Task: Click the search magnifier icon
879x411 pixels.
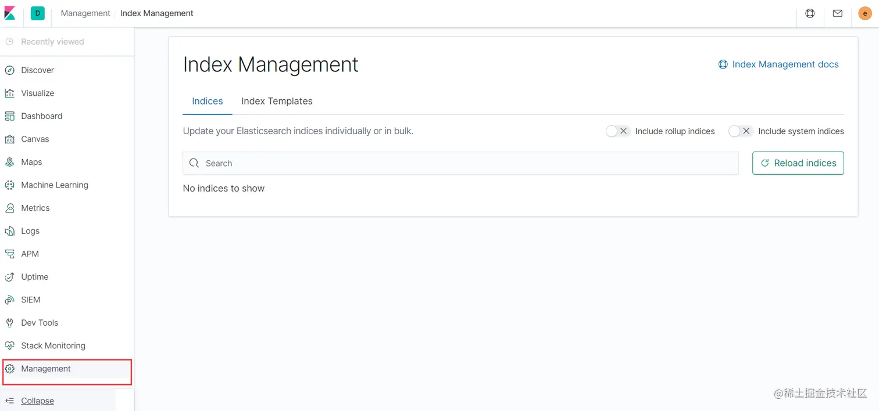Action: click(194, 163)
